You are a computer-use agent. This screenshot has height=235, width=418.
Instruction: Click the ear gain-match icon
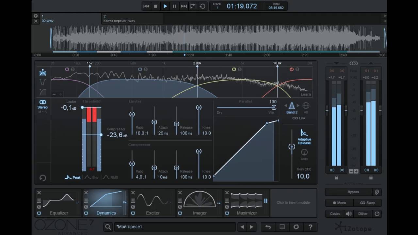377,192
